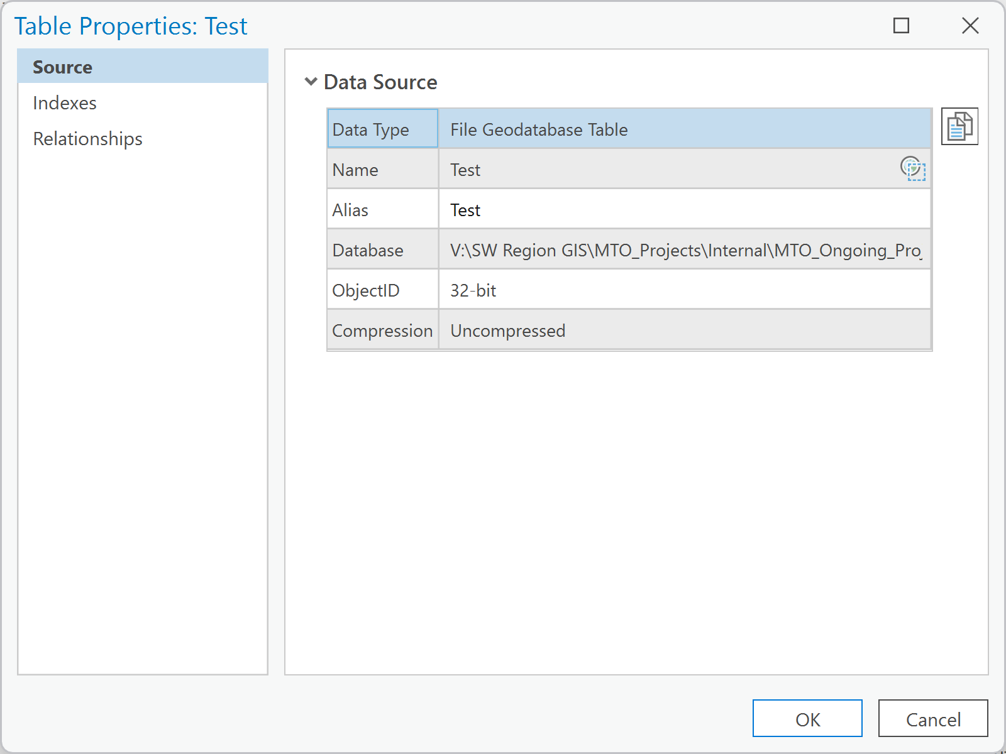Click the Compression label cell

382,331
